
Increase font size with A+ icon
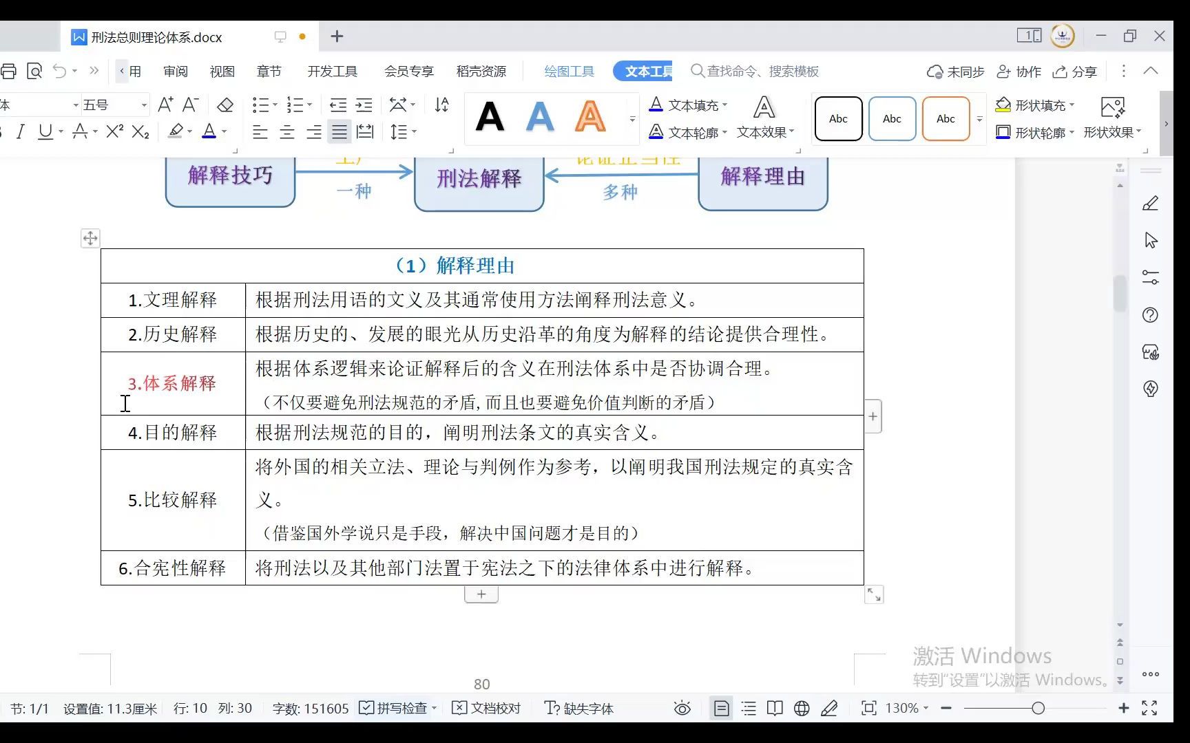click(165, 105)
